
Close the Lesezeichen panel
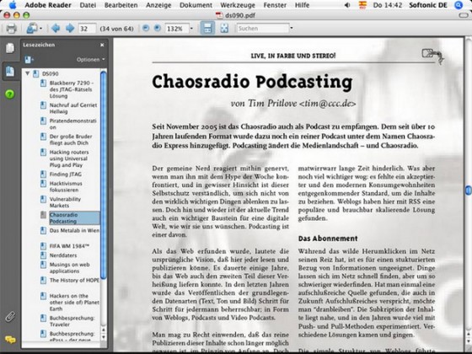tap(102, 45)
